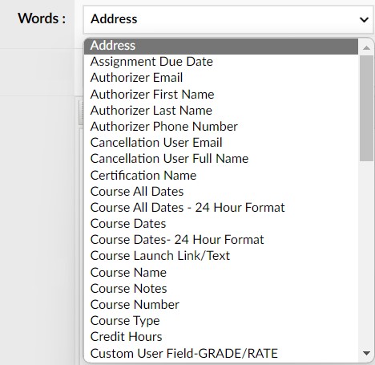The image size is (375, 365).
Task: Pick Custom User Field-GRADE/RATE
Action: pos(221,354)
